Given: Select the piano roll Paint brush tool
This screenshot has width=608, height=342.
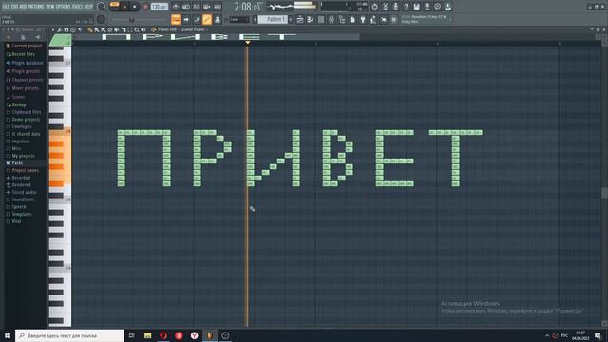Looking at the screenshot, I should point(97,29).
